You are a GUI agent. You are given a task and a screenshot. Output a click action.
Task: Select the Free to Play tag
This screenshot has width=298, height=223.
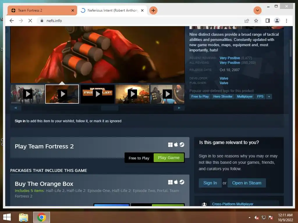(200, 96)
